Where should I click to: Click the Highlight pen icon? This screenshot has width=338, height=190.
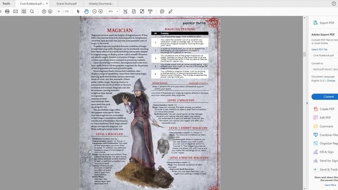170,12
